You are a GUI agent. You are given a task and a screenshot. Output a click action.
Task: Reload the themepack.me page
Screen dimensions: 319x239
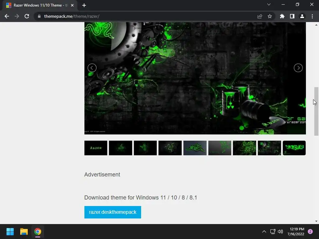[x=27, y=16]
